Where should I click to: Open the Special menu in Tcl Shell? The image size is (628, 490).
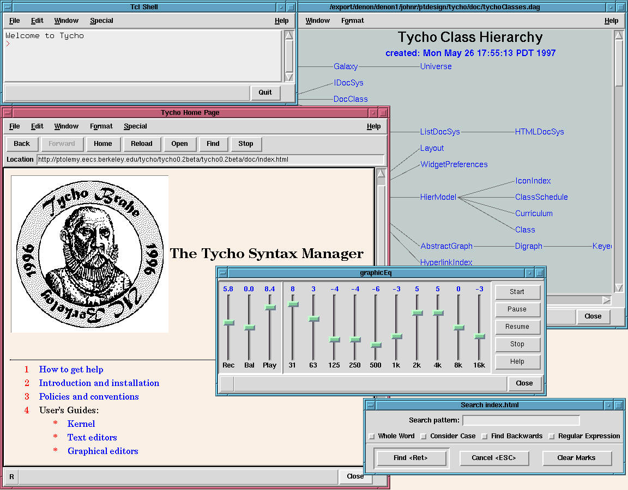point(101,21)
